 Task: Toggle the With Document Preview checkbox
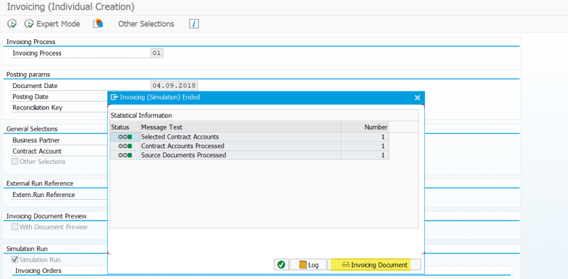click(x=15, y=227)
